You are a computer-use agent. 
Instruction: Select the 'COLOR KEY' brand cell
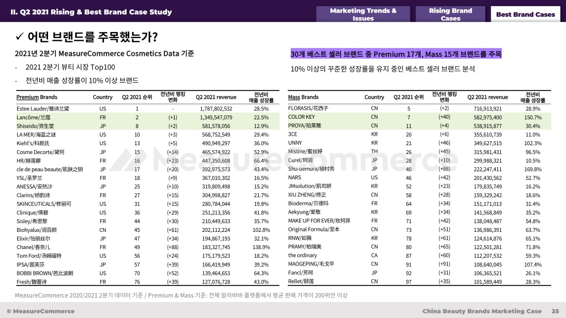point(301,117)
